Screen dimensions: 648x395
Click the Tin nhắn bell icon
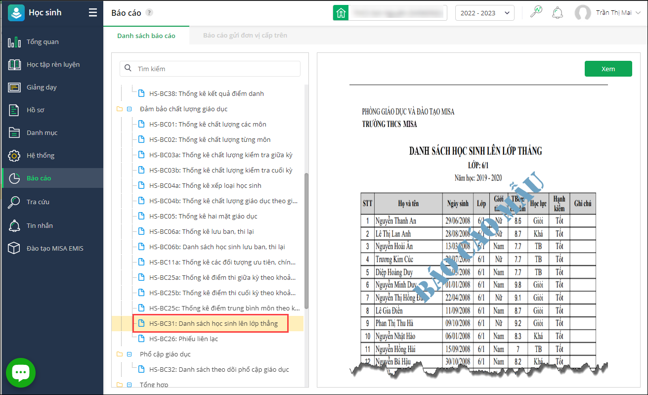[14, 226]
